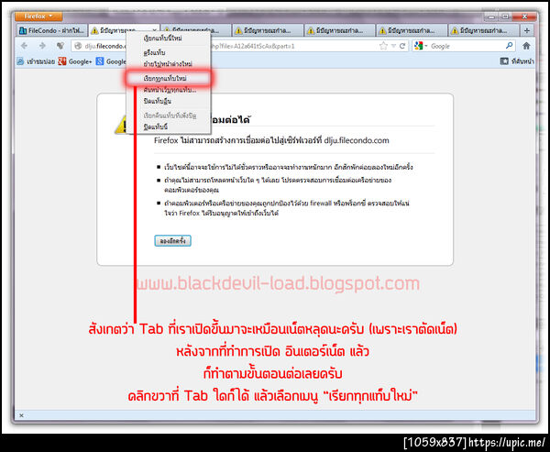
Task: Choose ปิดแท็บนี้ close tab item
Action: coord(169,127)
